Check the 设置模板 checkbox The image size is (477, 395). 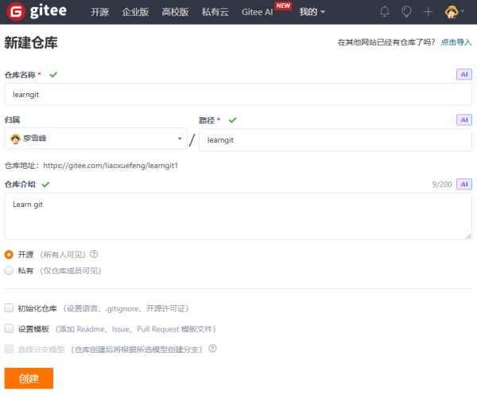[x=9, y=329]
